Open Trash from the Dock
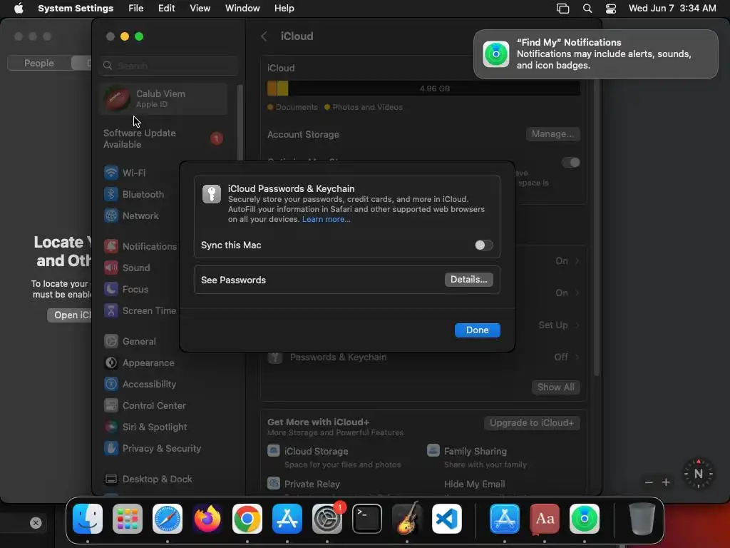 (642, 519)
